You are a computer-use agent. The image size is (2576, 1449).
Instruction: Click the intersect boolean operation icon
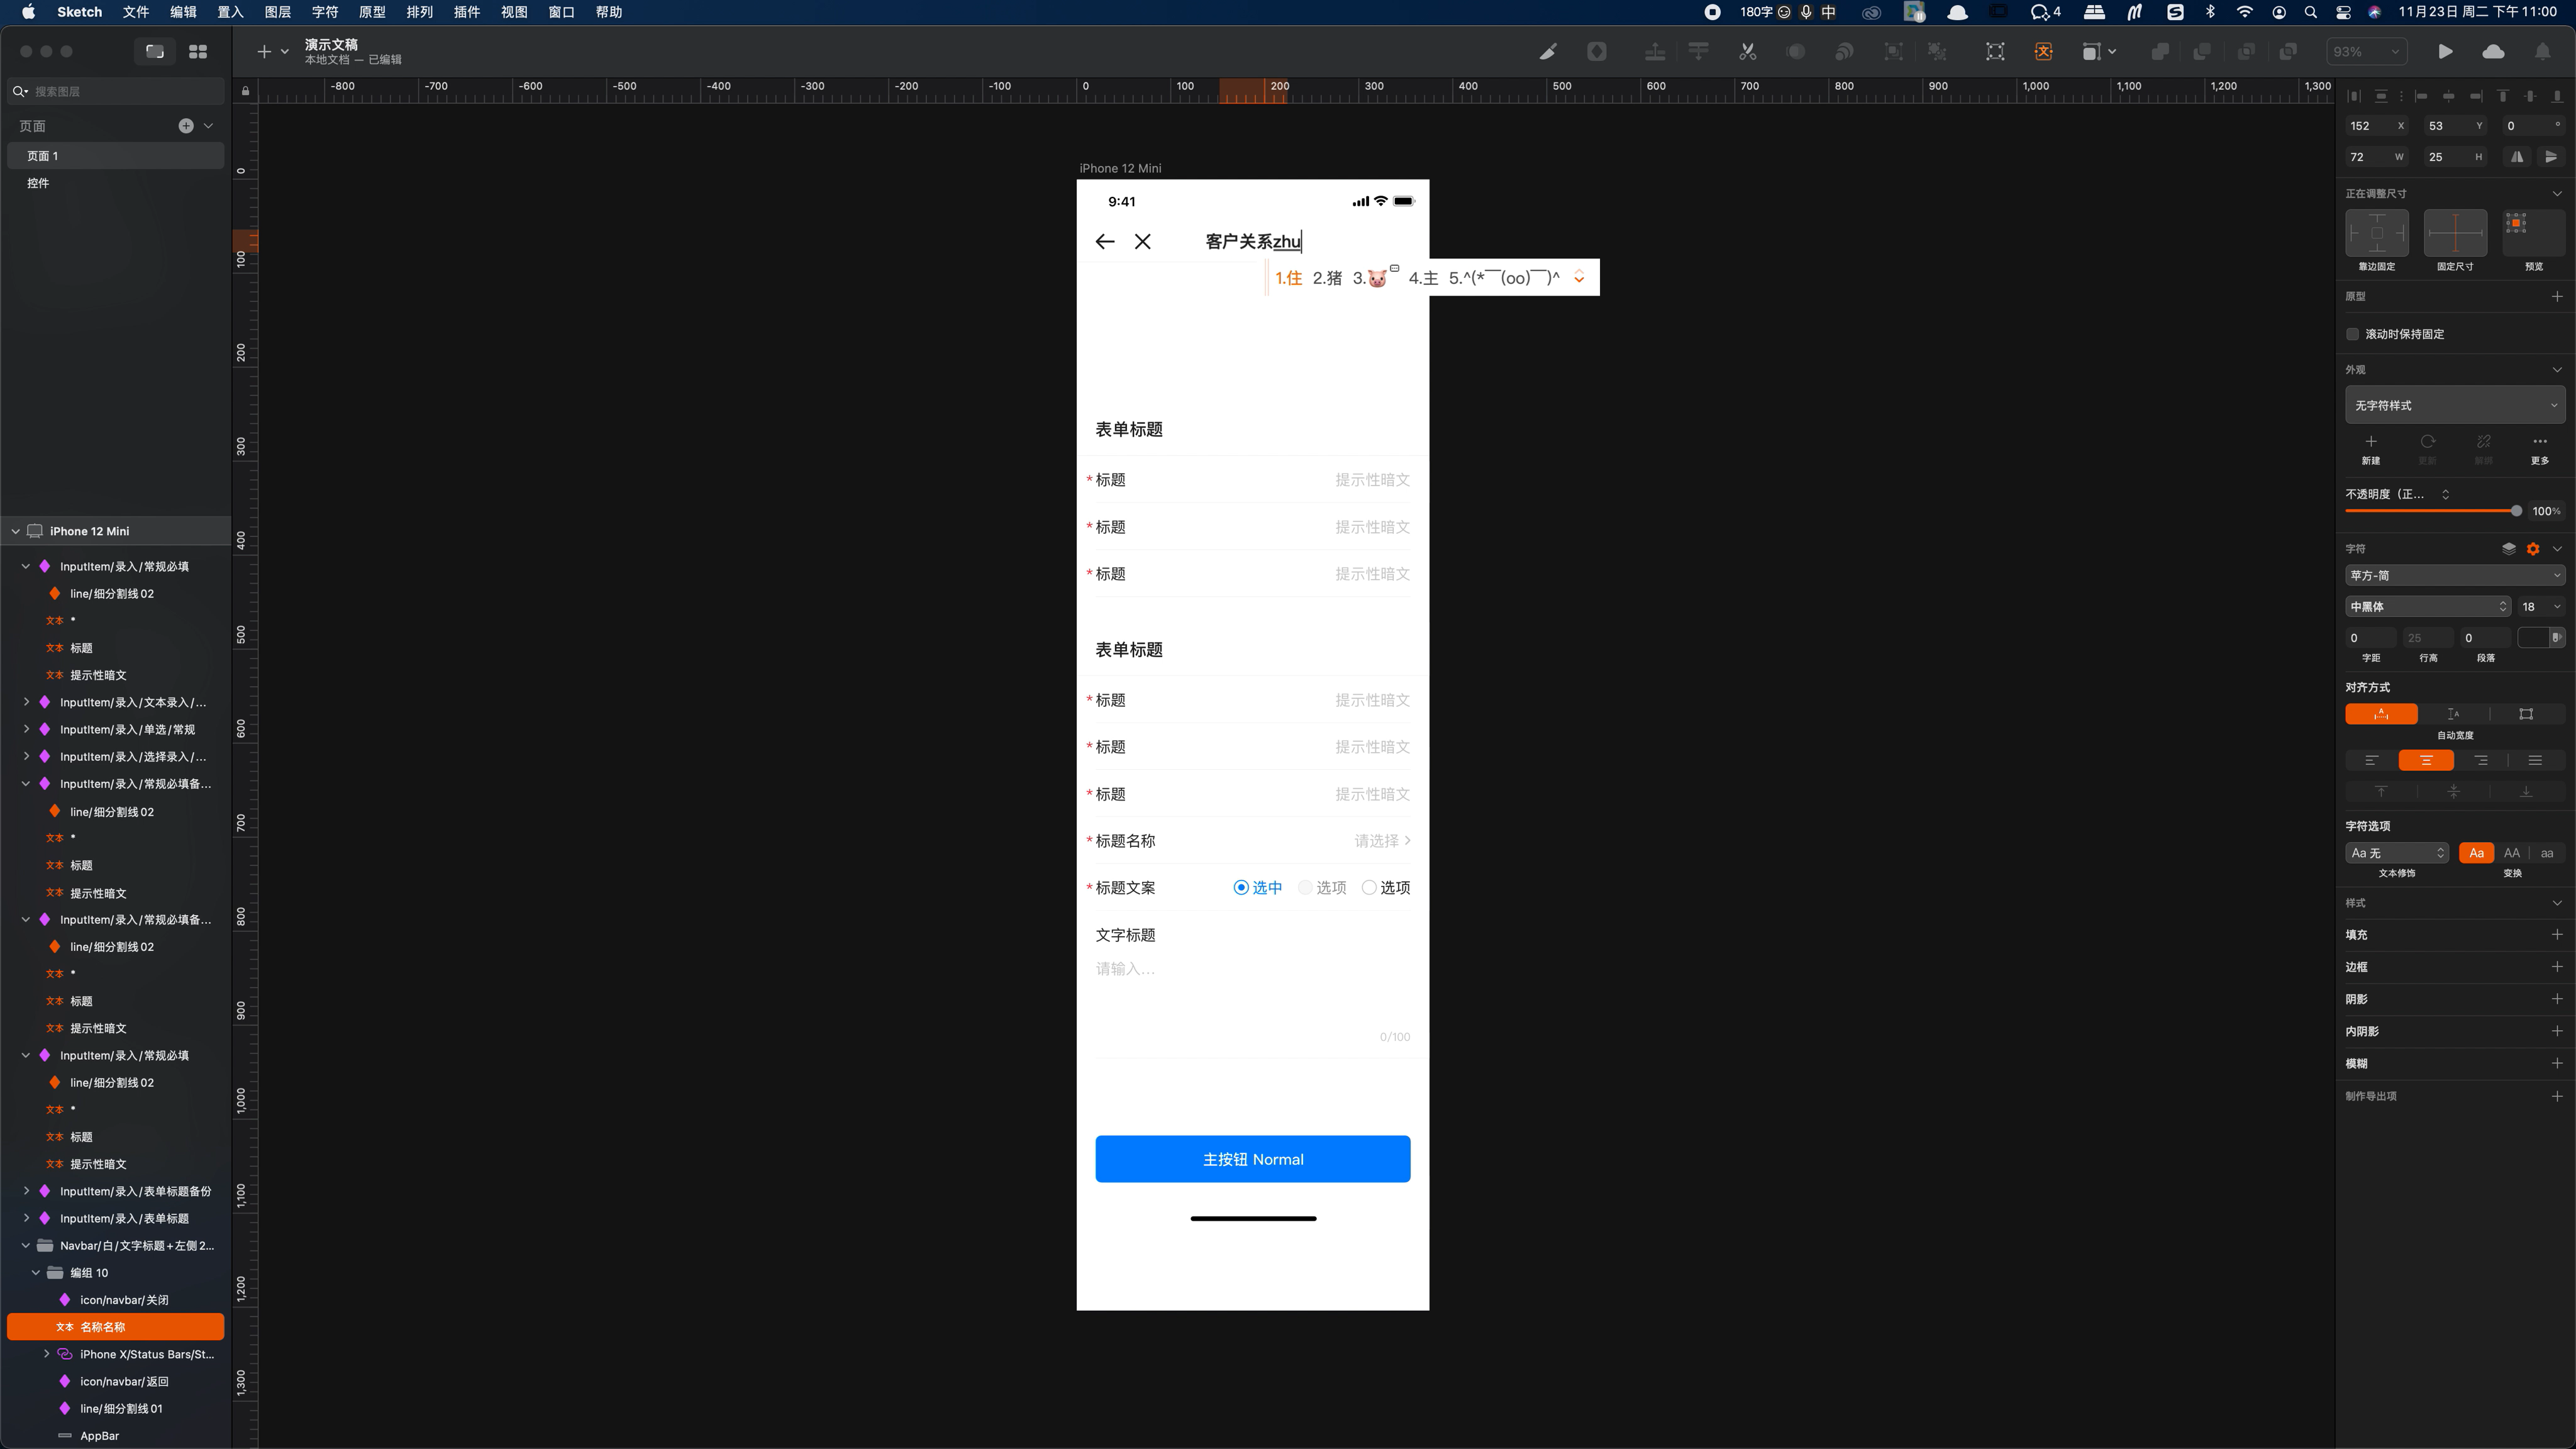pyautogui.click(x=2246, y=51)
